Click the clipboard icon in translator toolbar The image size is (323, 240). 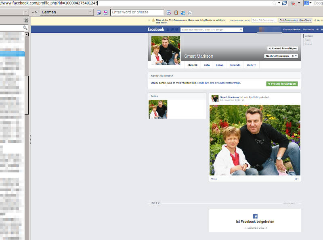[176, 13]
